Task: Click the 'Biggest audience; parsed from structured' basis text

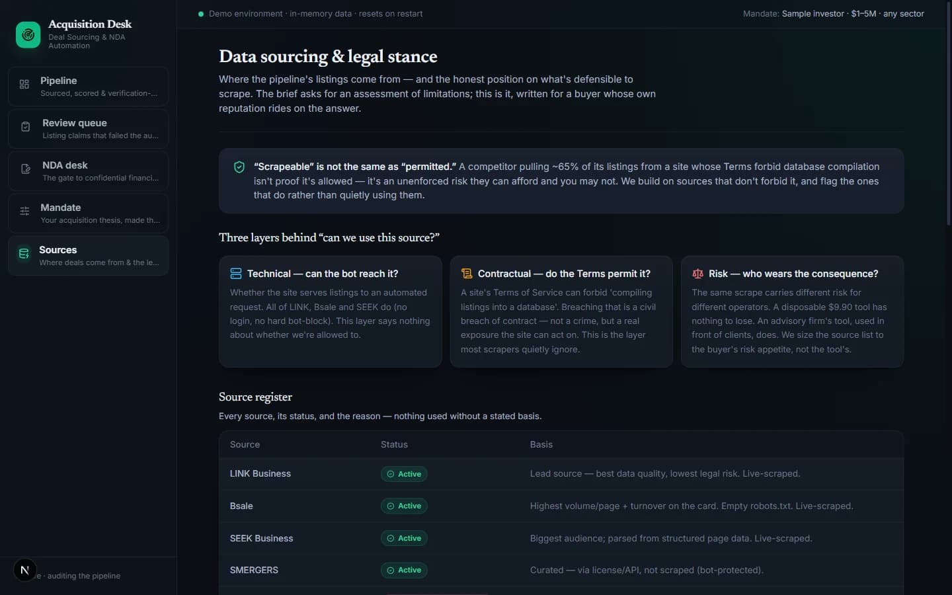Action: [x=671, y=538]
